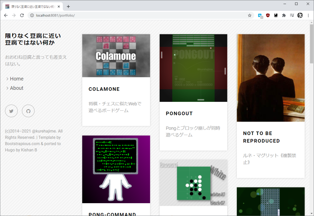Click the tagline おおむね豆腐と言っても

point(36,60)
